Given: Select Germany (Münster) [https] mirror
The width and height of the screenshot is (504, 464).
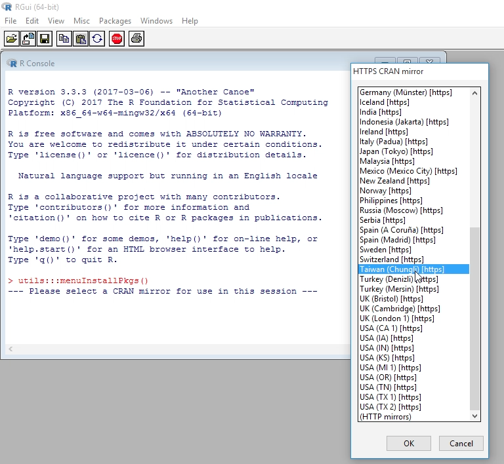Looking at the screenshot, I should (413, 92).
